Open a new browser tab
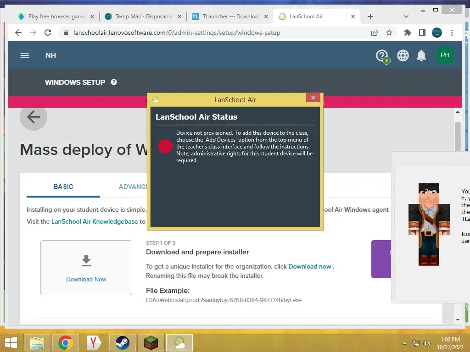The height and width of the screenshot is (352, 470). click(370, 16)
